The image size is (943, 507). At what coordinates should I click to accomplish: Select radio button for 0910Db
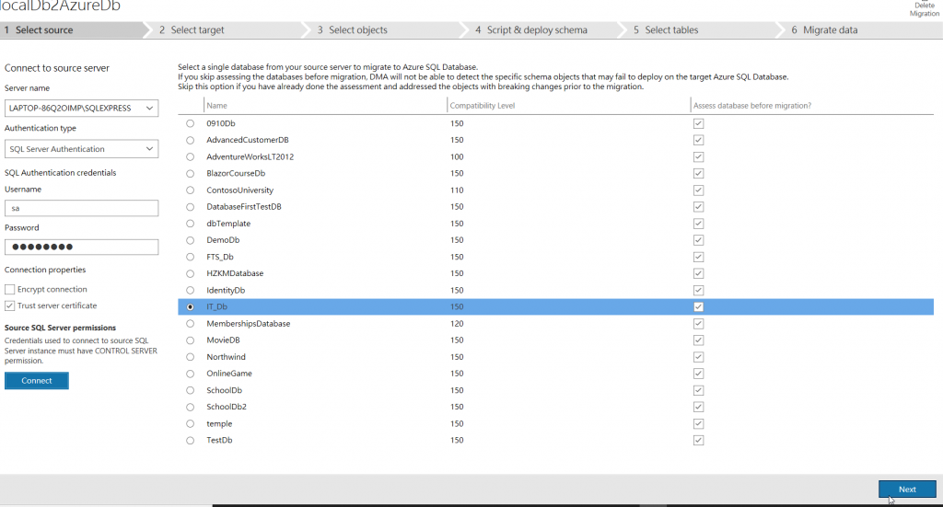tap(190, 123)
